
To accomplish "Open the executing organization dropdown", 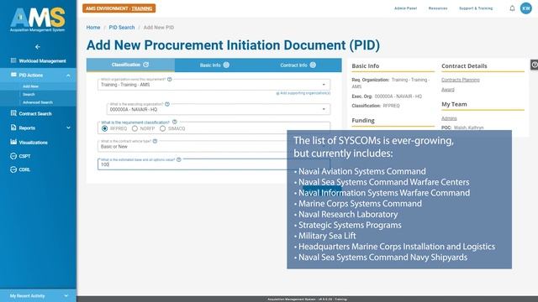I will [219, 109].
